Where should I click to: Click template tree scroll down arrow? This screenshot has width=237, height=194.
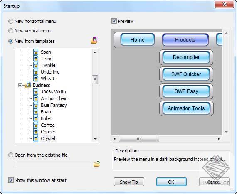pos(95,139)
